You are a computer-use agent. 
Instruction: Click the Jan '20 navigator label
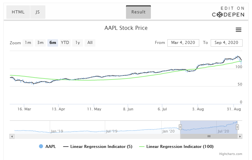168,131
